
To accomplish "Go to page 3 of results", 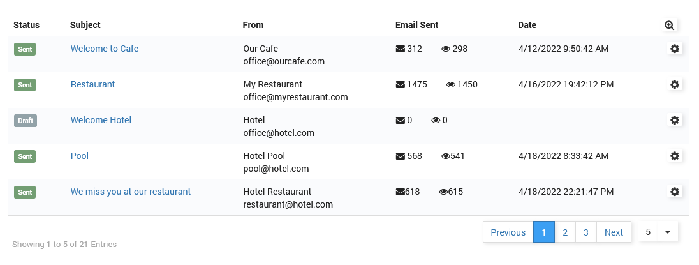I will (x=586, y=232).
